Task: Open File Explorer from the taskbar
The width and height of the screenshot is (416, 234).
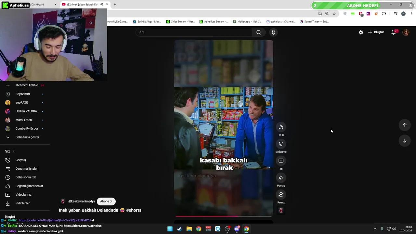Action: coord(189,229)
